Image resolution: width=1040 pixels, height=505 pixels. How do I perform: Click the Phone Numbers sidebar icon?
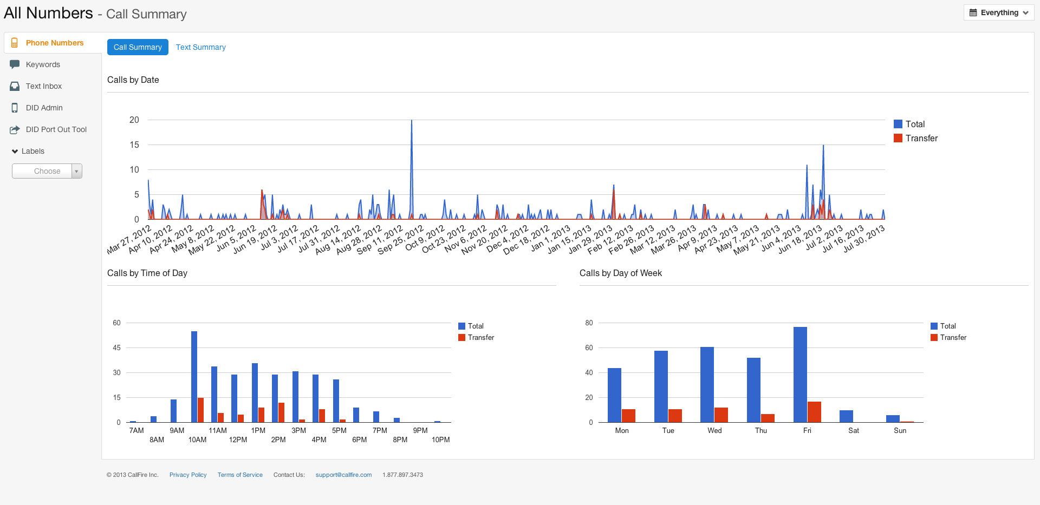[x=15, y=43]
